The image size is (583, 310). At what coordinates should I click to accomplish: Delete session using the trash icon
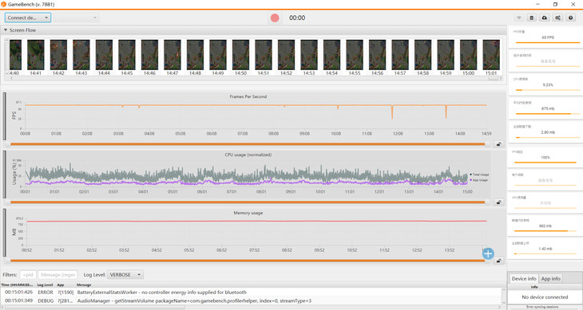(532, 18)
